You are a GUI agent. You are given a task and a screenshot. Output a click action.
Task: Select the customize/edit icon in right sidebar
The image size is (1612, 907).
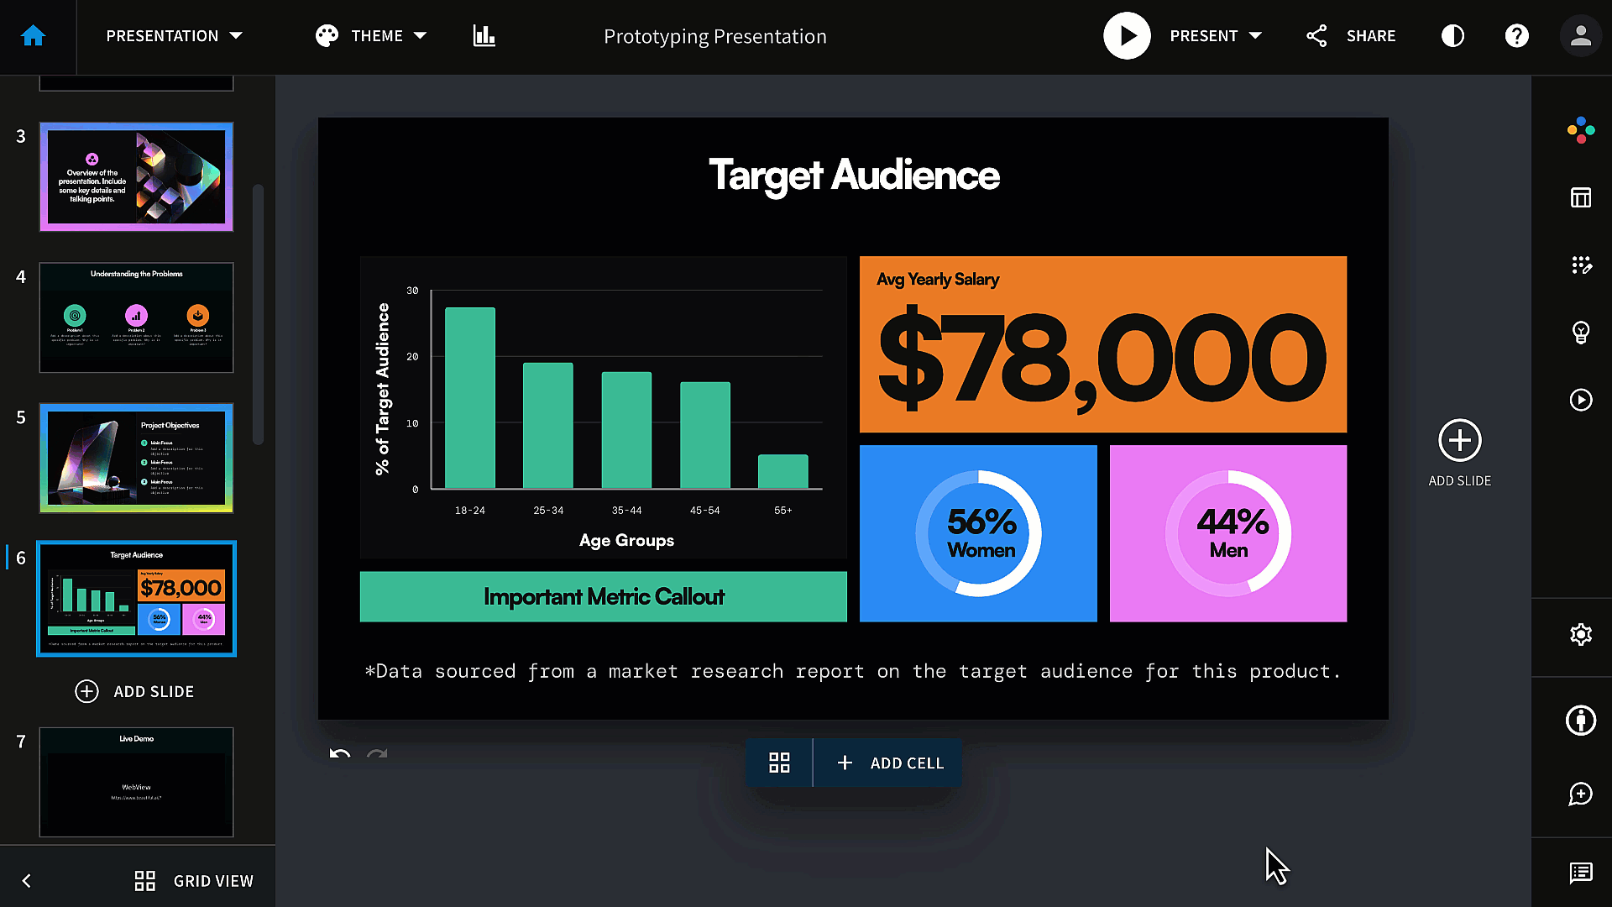coord(1581,265)
